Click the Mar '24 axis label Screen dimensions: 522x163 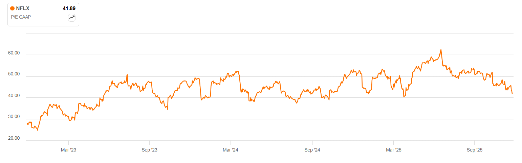click(231, 150)
